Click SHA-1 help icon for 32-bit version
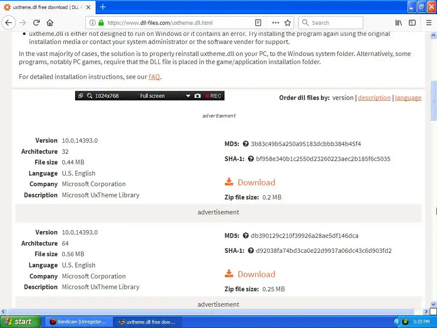The width and height of the screenshot is (437, 328). (x=251, y=159)
